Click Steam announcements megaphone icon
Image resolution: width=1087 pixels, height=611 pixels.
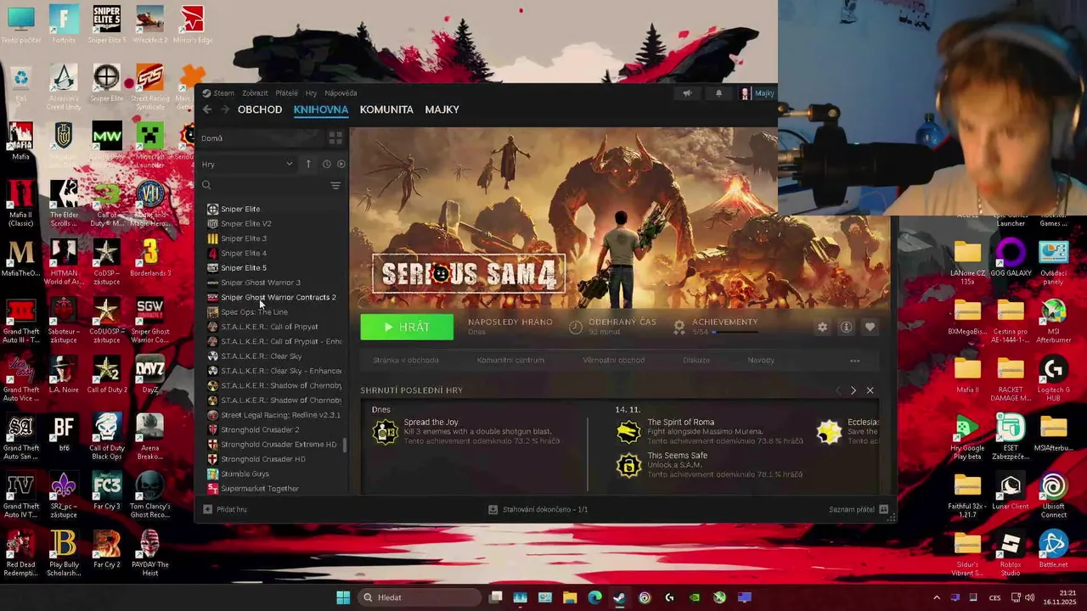click(687, 93)
